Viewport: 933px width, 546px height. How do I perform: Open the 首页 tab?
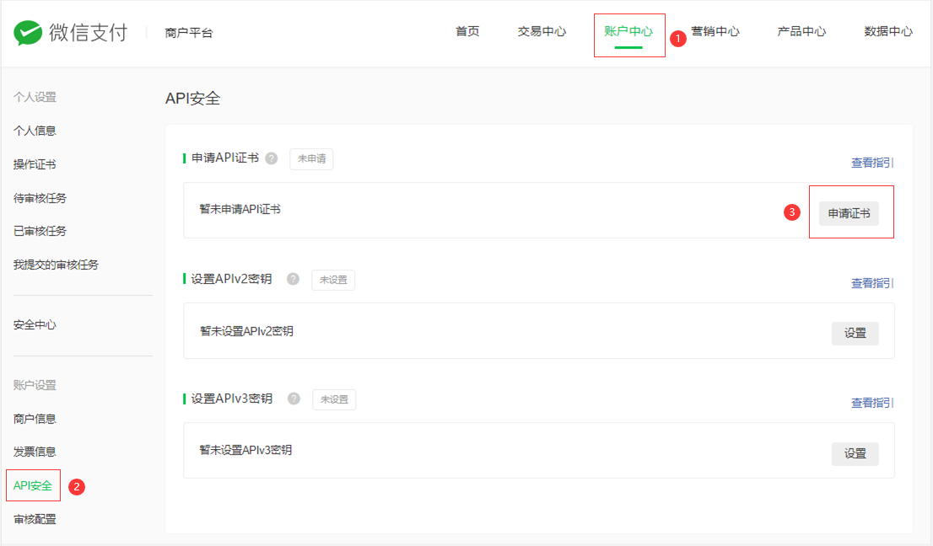(x=467, y=31)
